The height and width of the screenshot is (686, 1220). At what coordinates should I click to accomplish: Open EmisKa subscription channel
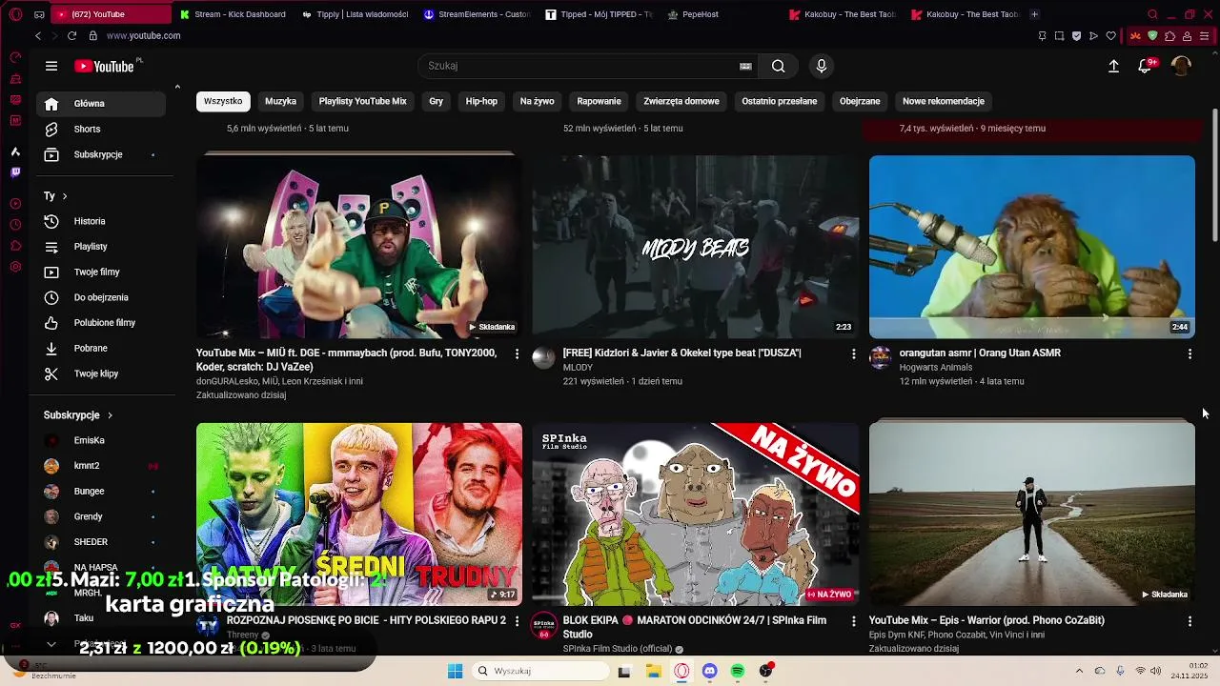[101, 441]
